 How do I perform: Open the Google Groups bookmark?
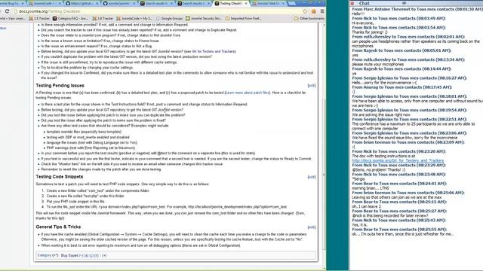(x=169, y=18)
